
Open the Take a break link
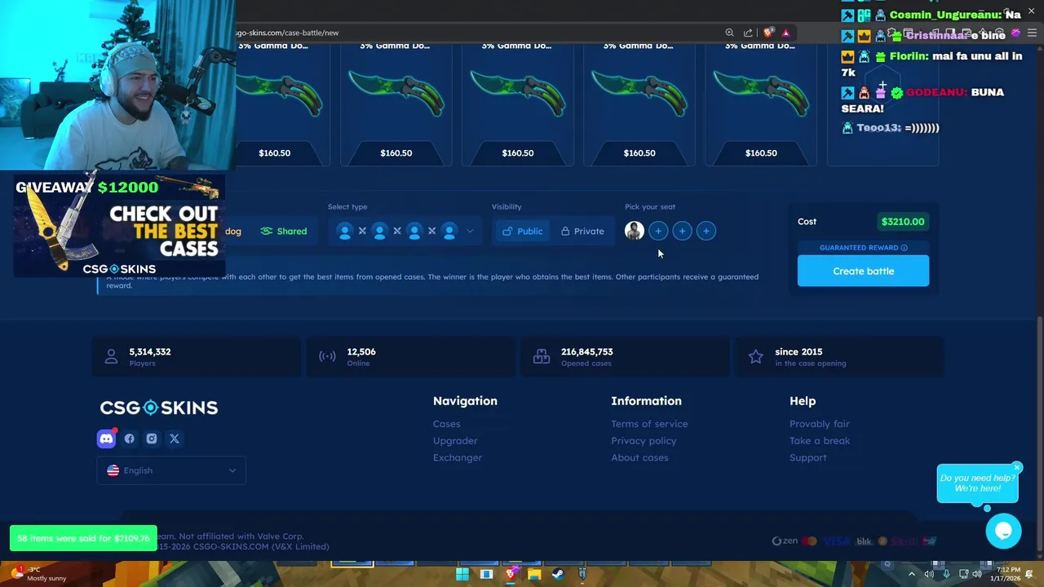(x=820, y=441)
